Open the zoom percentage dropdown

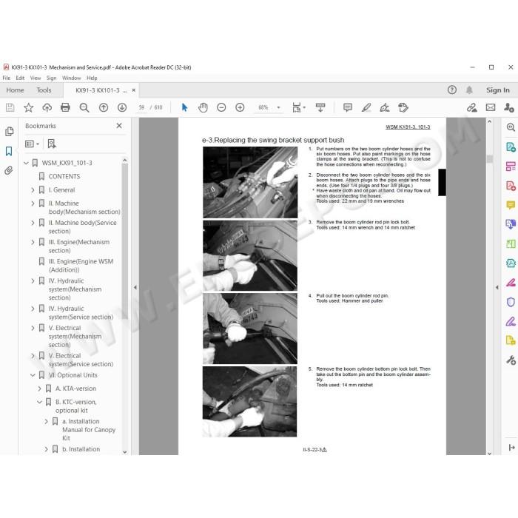(278, 107)
